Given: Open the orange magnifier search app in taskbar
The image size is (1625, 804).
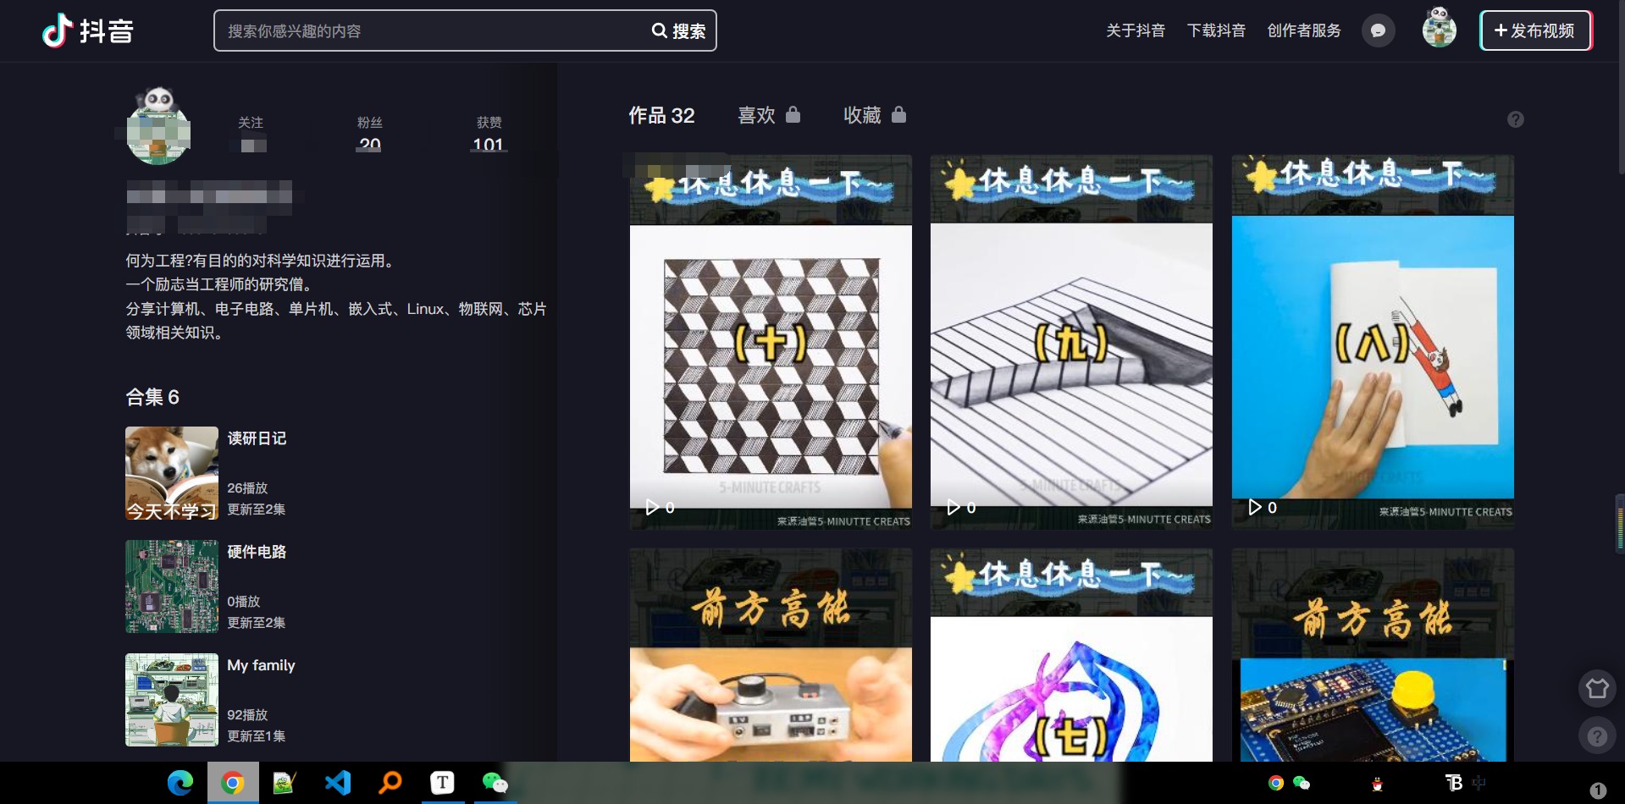Looking at the screenshot, I should point(390,783).
